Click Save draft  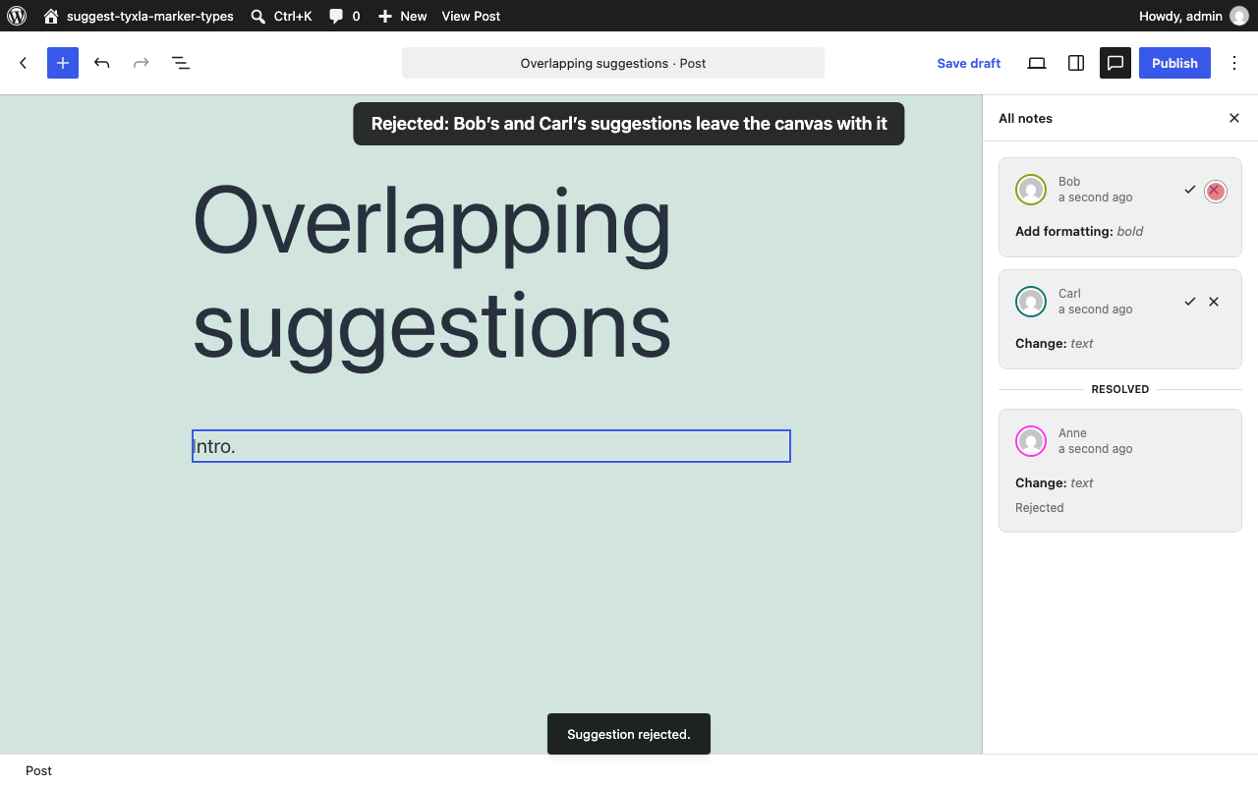click(x=968, y=63)
